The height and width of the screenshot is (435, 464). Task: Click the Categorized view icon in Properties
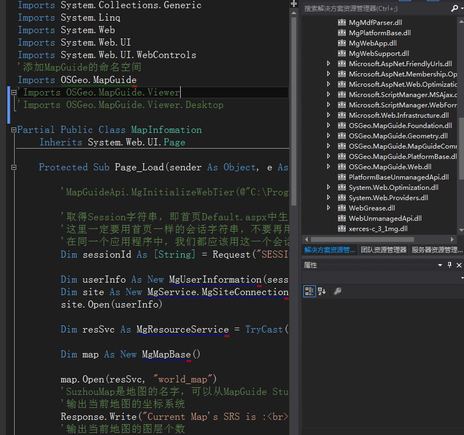pyautogui.click(x=309, y=291)
